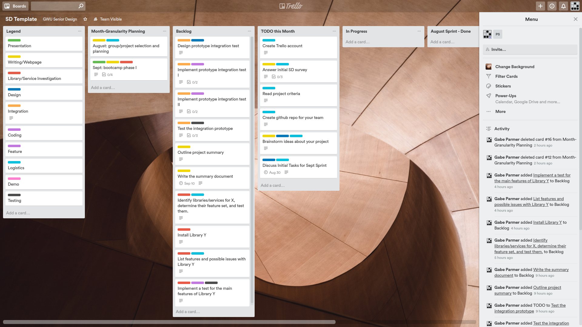The width and height of the screenshot is (582, 327).
Task: Open the Activity section in menu
Action: tap(502, 128)
